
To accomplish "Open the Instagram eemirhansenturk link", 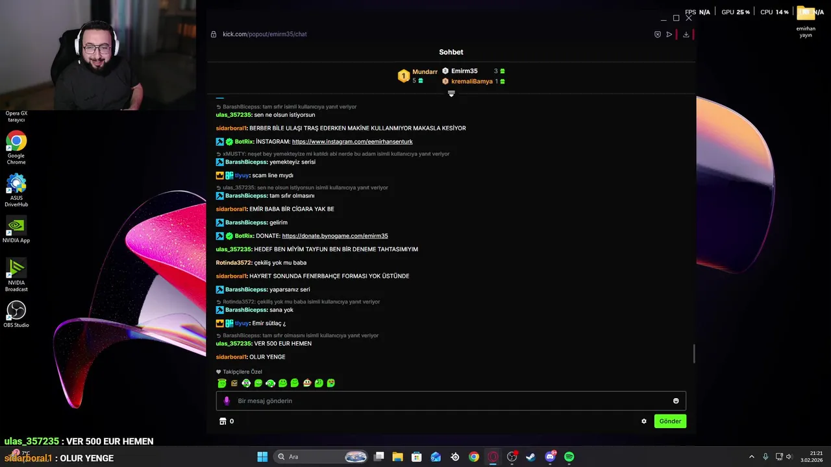I will pos(352,141).
